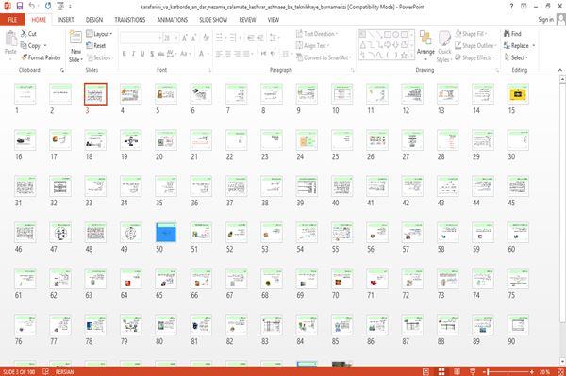The width and height of the screenshot is (566, 376).
Task: Open the Text Direction dropdown
Action: click(317, 34)
